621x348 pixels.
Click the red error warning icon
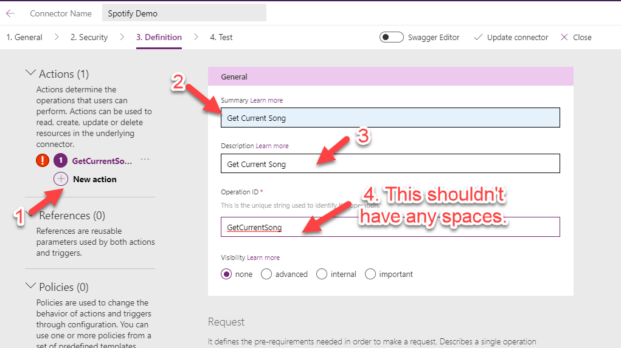point(43,161)
